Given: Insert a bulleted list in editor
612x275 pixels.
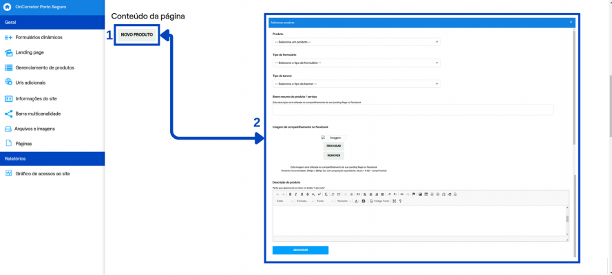Looking at the screenshot, I should [339, 195].
